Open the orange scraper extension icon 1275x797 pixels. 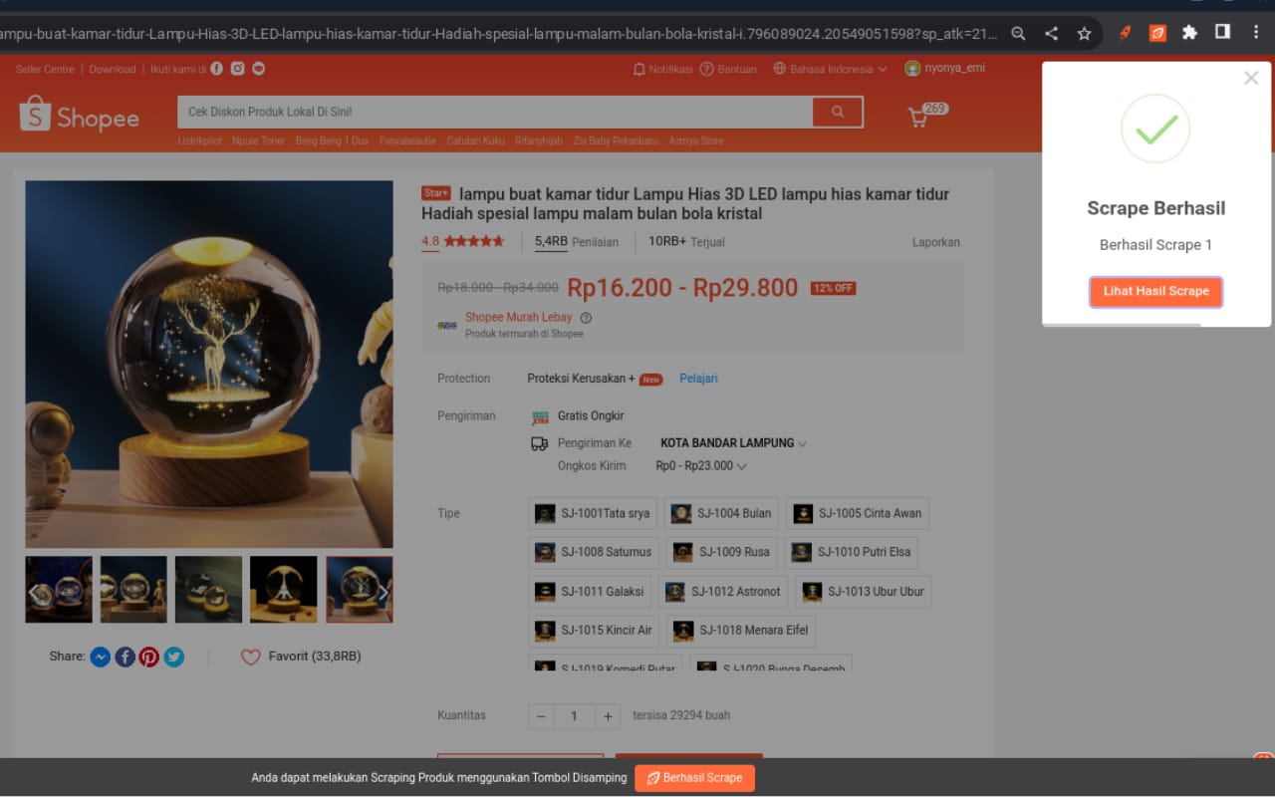[1157, 33]
